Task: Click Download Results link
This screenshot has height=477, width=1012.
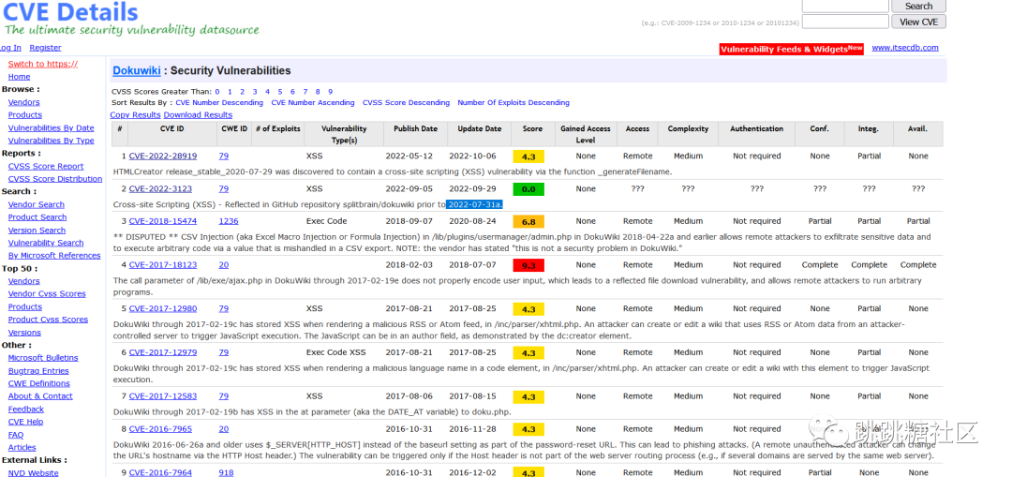Action: pyautogui.click(x=198, y=115)
